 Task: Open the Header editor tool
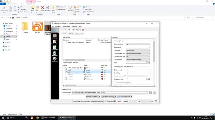pos(55,42)
